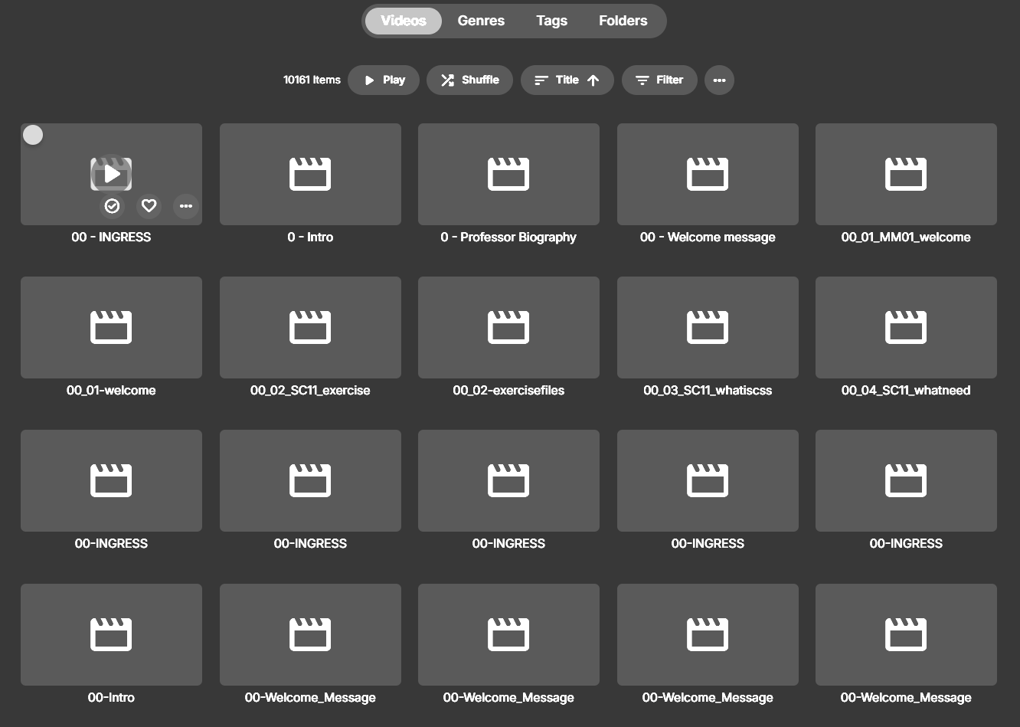This screenshot has height=727, width=1020.
Task: Click the title text "00 - INGRESS"
Action: point(111,237)
